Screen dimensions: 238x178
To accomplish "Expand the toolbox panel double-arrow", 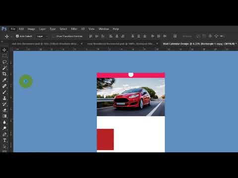I will [2, 42].
